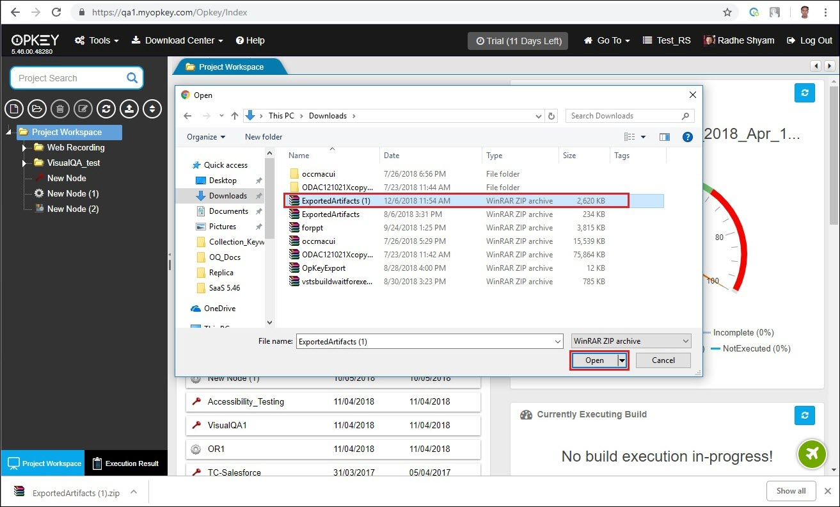This screenshot has width=840, height=507.
Task: Click the browser back arrow
Action: click(15, 12)
